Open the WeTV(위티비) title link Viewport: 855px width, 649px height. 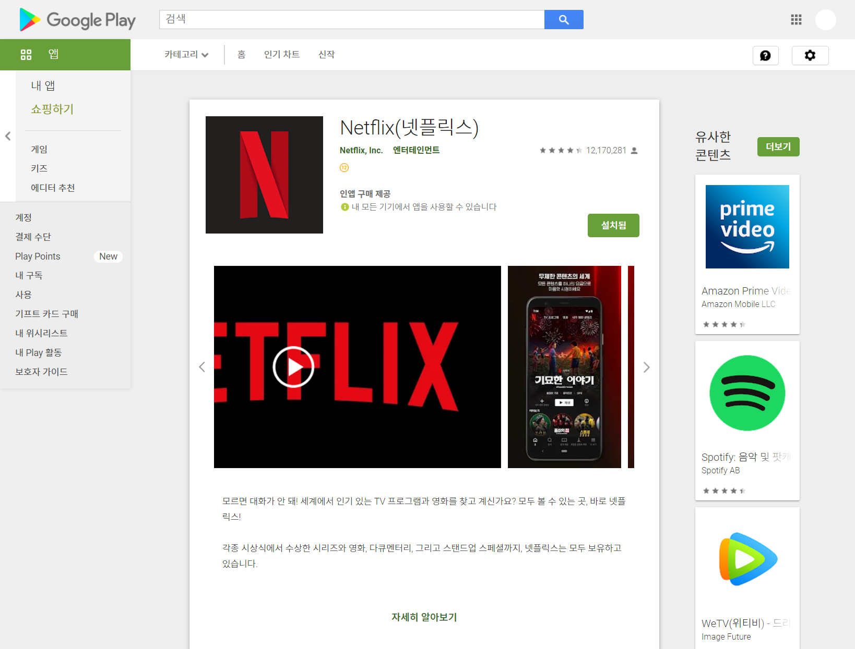746,623
